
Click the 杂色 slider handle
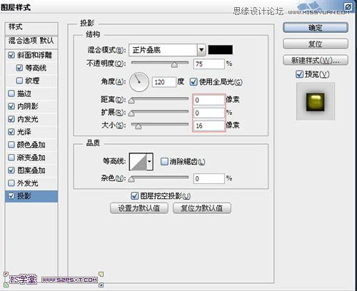point(131,180)
